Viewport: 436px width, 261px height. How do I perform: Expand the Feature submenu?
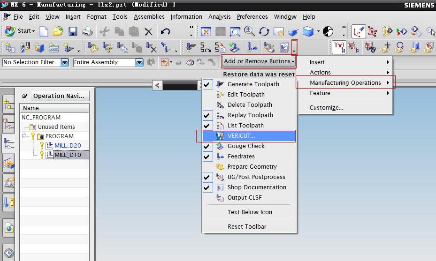pyautogui.click(x=345, y=93)
